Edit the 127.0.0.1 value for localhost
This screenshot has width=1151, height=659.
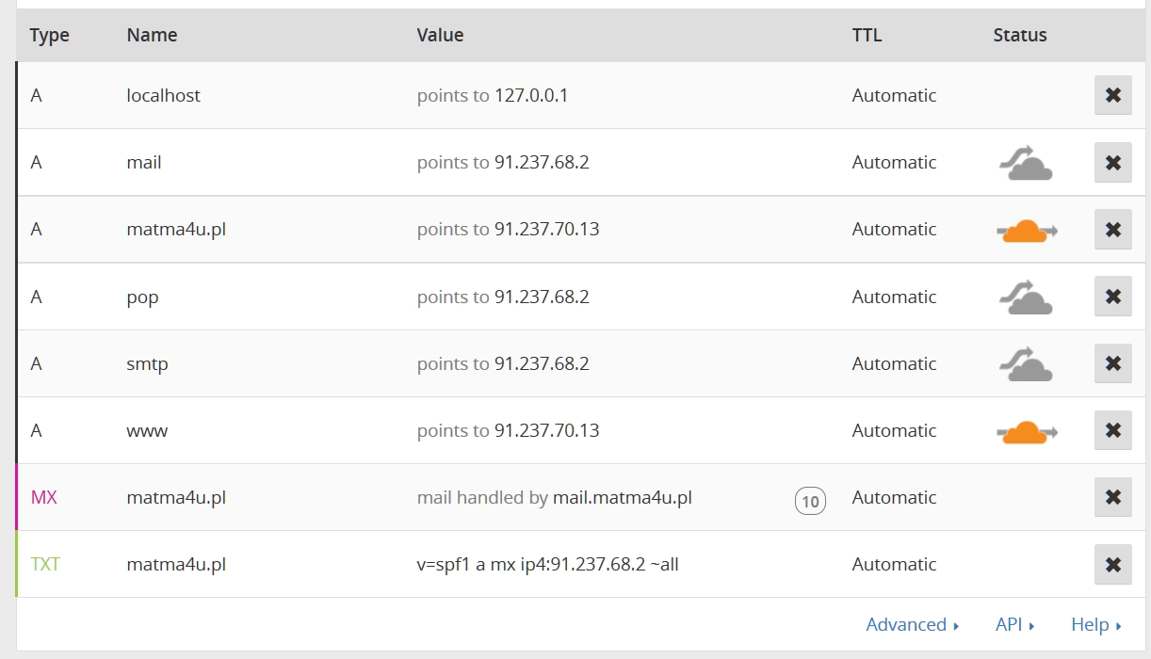coord(531,95)
